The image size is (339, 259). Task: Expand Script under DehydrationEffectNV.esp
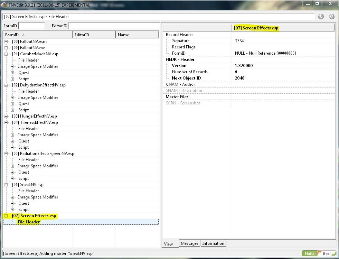click(12, 110)
